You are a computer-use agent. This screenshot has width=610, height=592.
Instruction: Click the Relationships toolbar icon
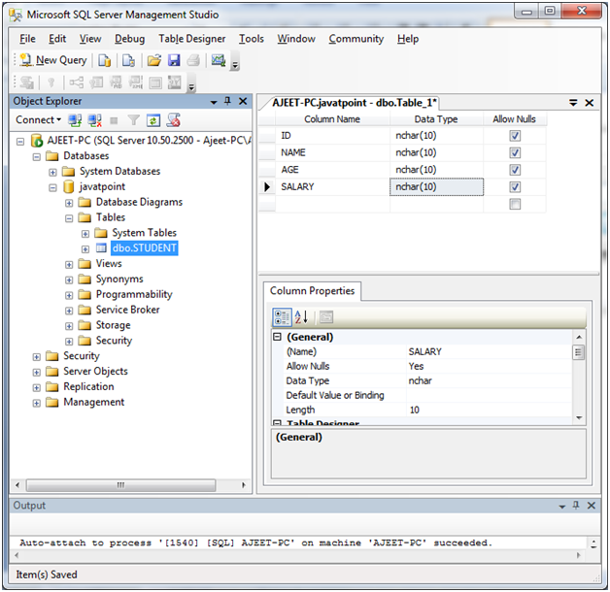click(x=76, y=82)
